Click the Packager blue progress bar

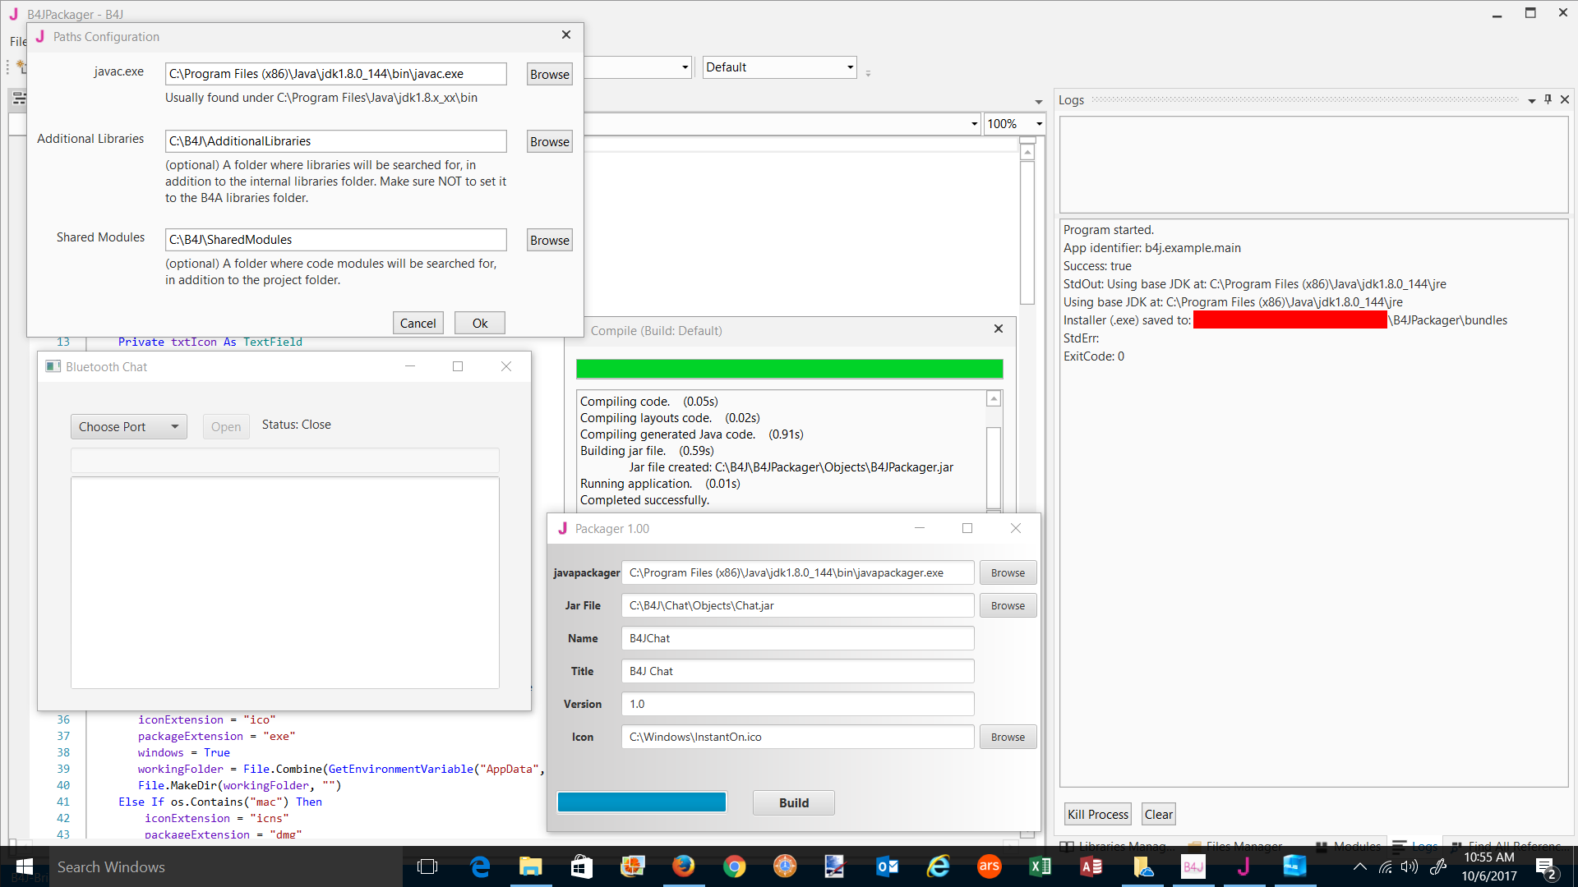[x=641, y=802]
